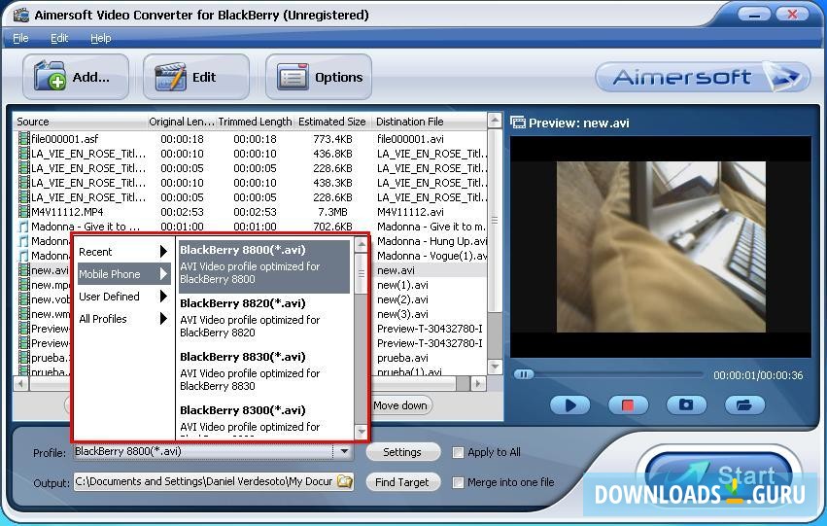Viewport: 827px width, 526px height.
Task: Expand All Profiles submenu
Action: [x=123, y=319]
